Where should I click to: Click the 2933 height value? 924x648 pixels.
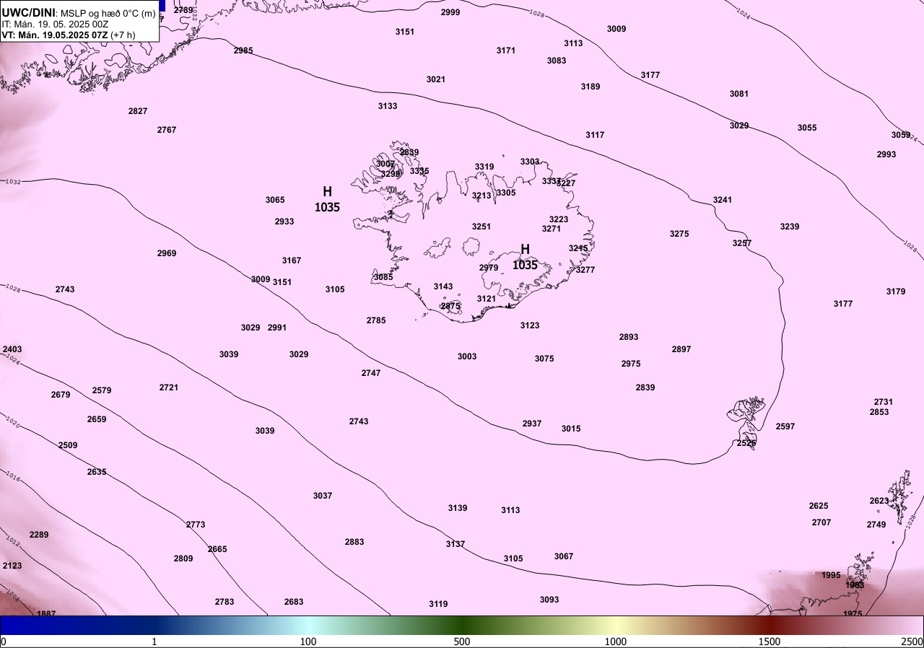(284, 222)
